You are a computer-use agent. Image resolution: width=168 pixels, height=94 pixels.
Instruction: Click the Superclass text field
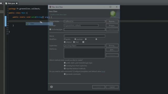85,45
